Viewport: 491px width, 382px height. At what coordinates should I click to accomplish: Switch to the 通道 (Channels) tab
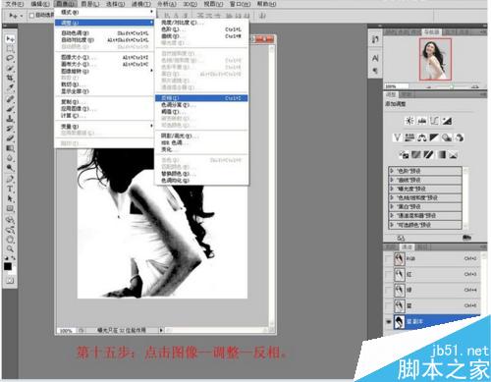click(x=407, y=246)
